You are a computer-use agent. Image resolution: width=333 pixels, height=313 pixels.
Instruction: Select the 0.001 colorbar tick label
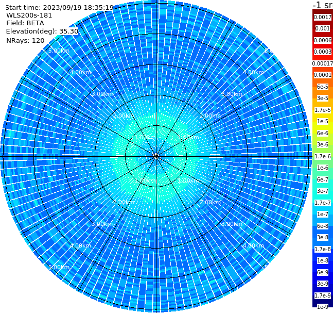(323, 28)
